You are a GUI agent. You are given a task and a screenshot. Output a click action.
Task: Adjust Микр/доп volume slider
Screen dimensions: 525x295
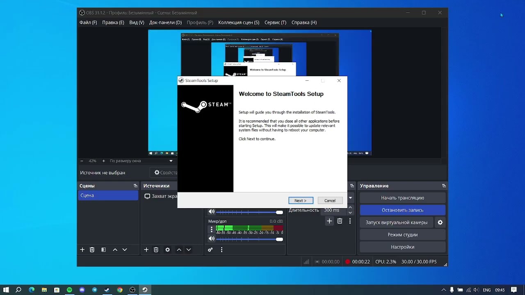pos(249,239)
